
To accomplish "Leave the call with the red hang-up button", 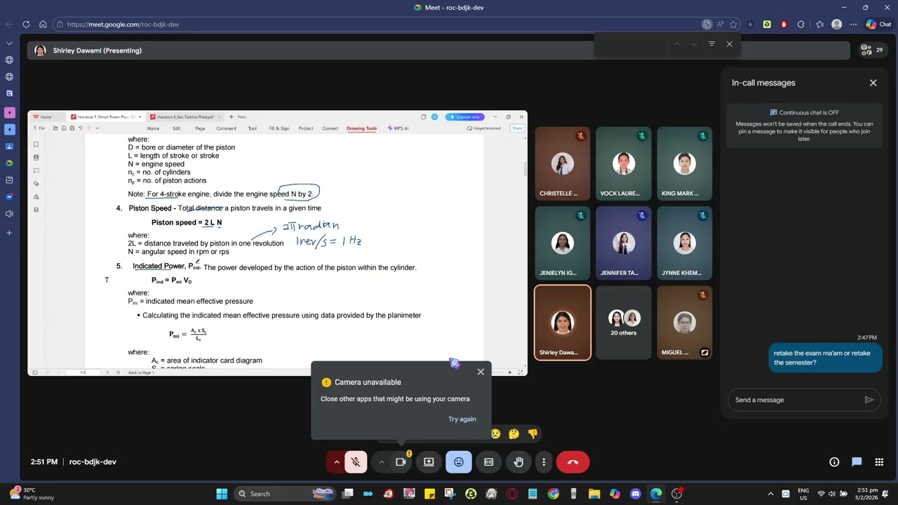I will 572,462.
